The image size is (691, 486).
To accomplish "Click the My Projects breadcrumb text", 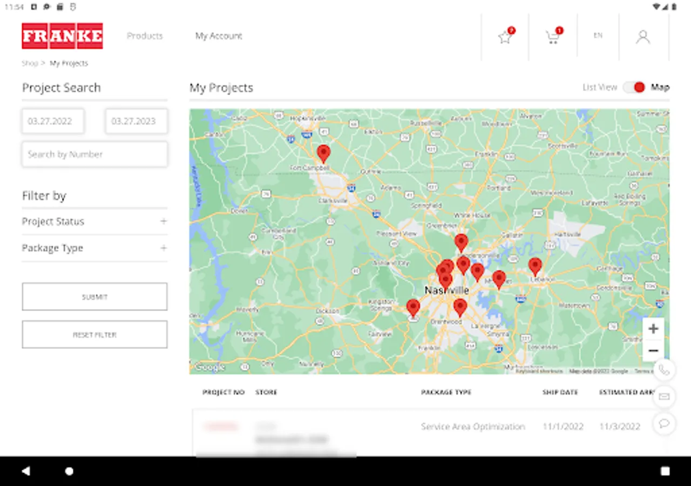I will (69, 63).
